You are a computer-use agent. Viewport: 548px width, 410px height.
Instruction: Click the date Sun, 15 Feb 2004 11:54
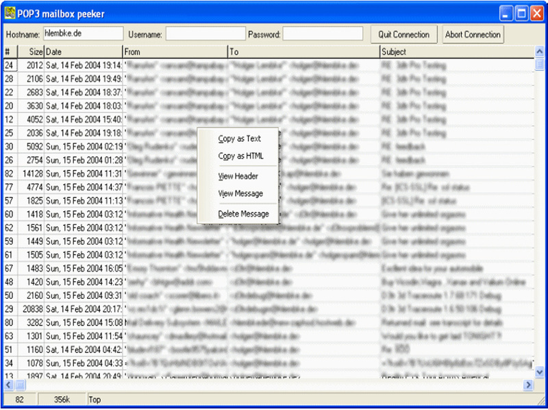pyautogui.click(x=84, y=336)
